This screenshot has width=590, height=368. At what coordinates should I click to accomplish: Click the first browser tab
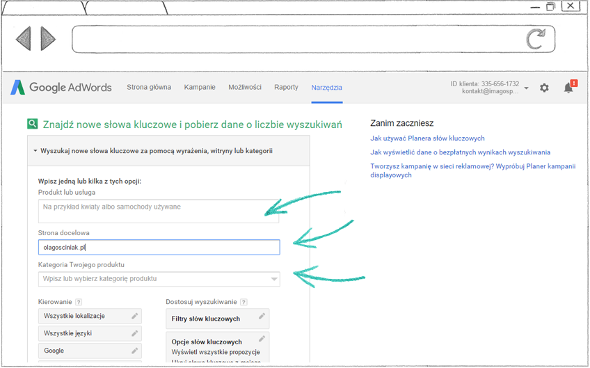tap(43, 8)
